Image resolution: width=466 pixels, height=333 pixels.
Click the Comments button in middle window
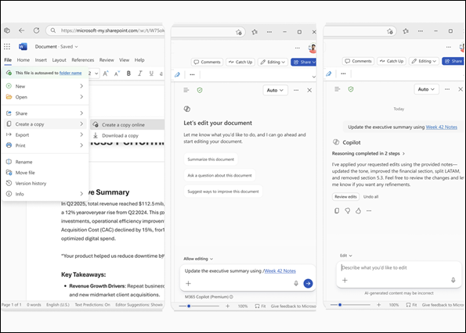coord(207,62)
